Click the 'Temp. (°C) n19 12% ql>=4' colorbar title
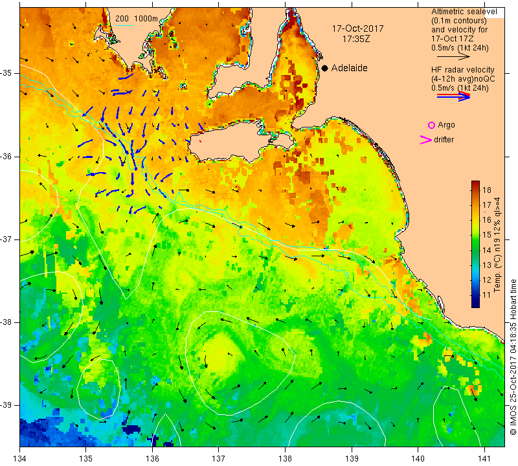The image size is (518, 466). 497,245
